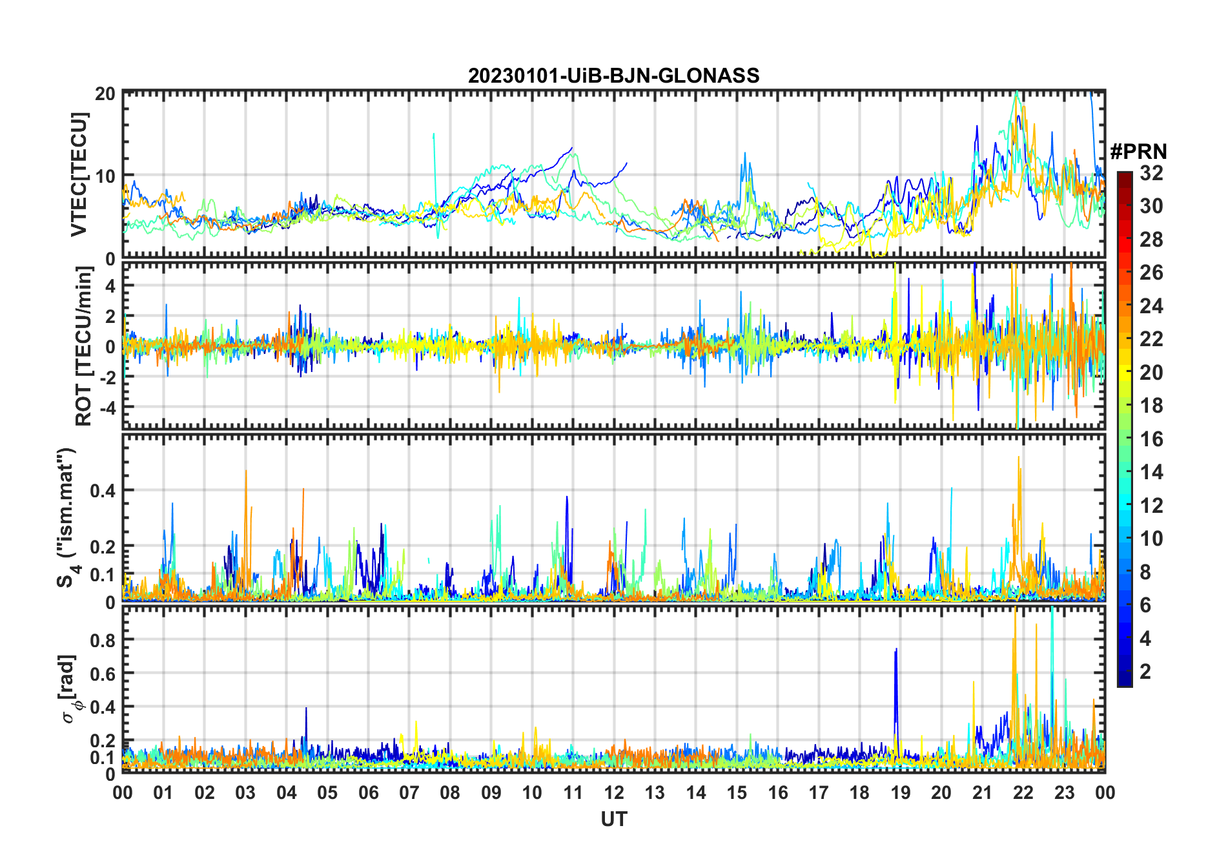1228x859 pixels.
Task: Click hour 23 on the UT axis
Action: [x=1065, y=792]
